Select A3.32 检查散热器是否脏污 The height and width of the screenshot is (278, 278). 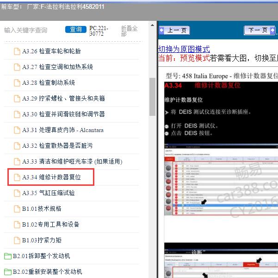[x=57, y=145]
